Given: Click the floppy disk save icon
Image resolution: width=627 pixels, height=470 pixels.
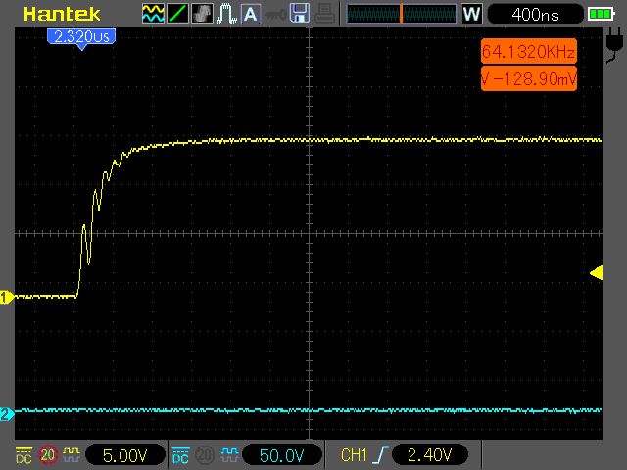Looking at the screenshot, I should (x=300, y=14).
